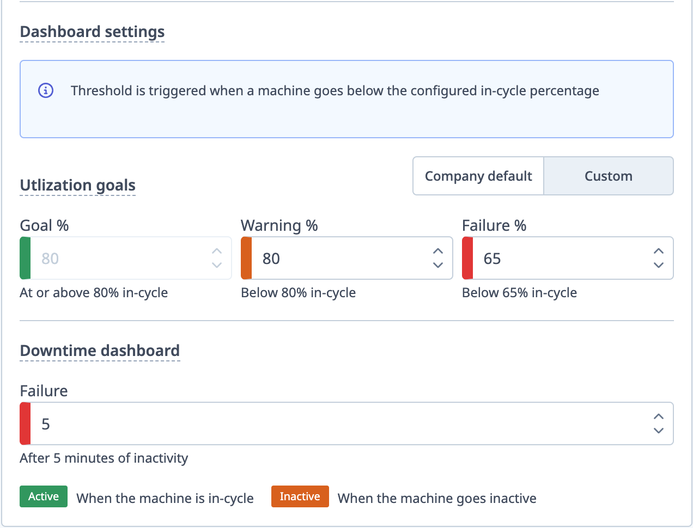Decrease the Failure % value
The image size is (693, 528).
pos(659,266)
